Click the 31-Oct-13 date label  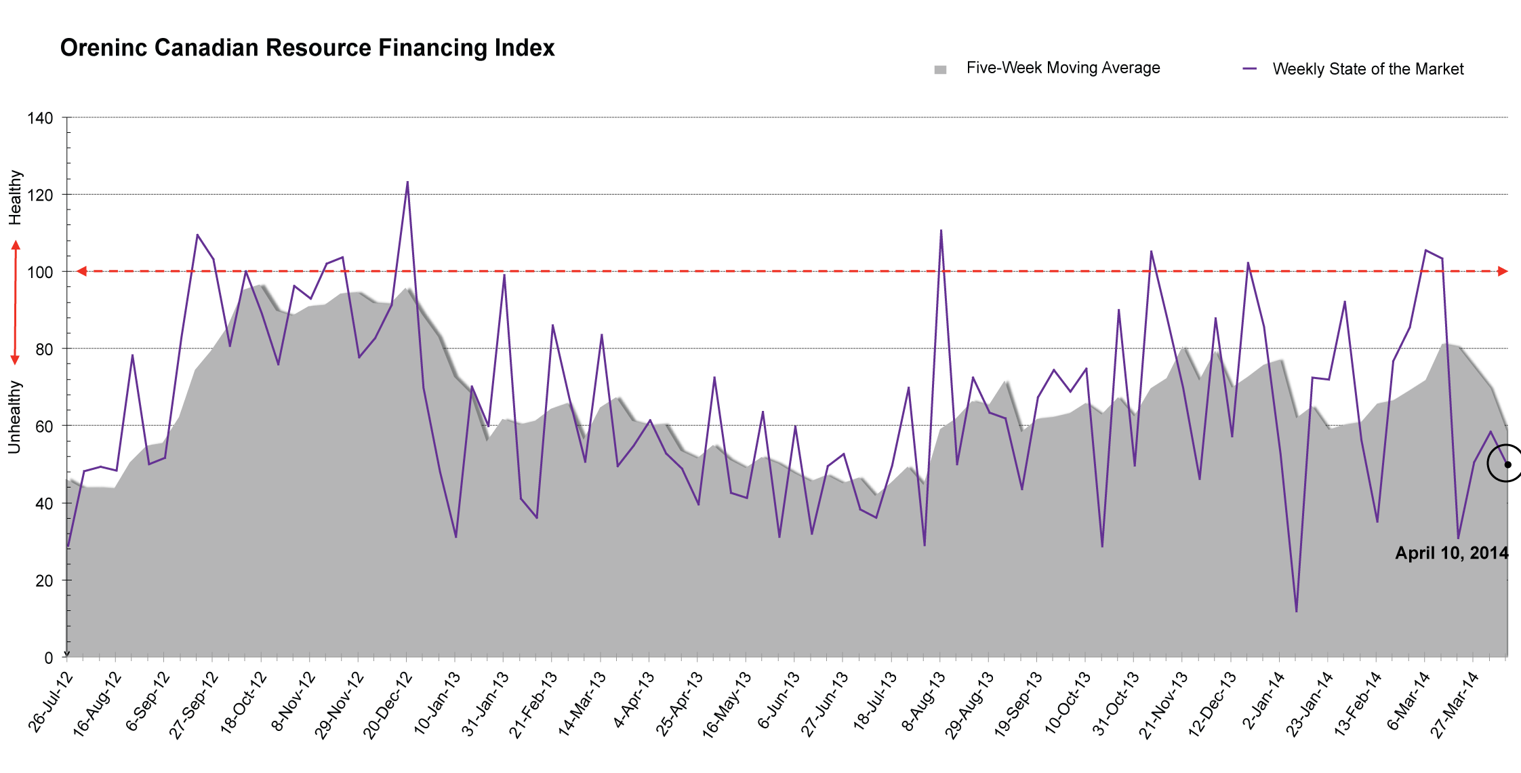1116,704
